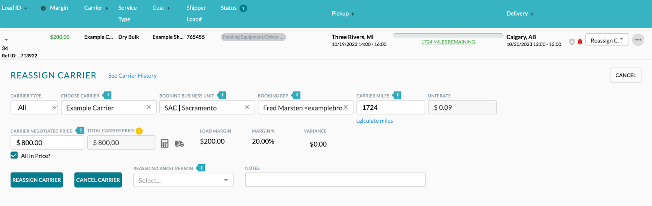Open the Carrier Type All dropdown
The height and width of the screenshot is (206, 652).
point(35,107)
